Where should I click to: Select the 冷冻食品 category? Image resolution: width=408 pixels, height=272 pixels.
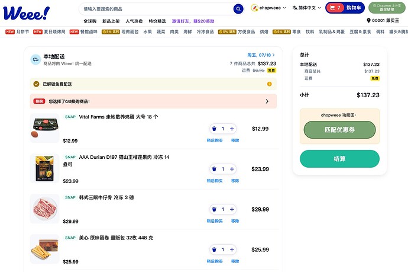point(205,31)
